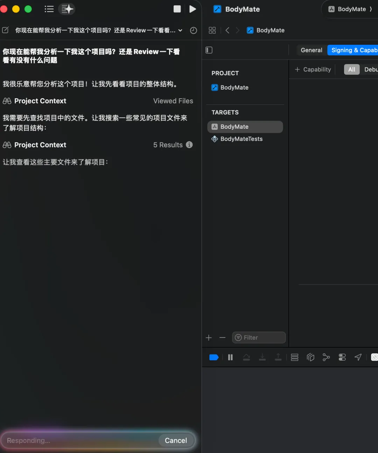This screenshot has width=378, height=453.
Task: Select the BodyMate project item
Action: pyautogui.click(x=230, y=87)
